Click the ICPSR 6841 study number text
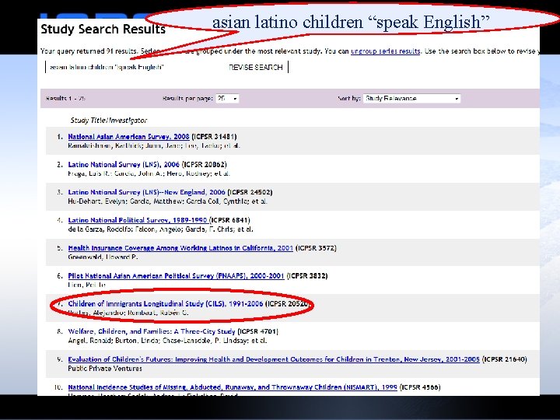The image size is (560, 420). 230,220
